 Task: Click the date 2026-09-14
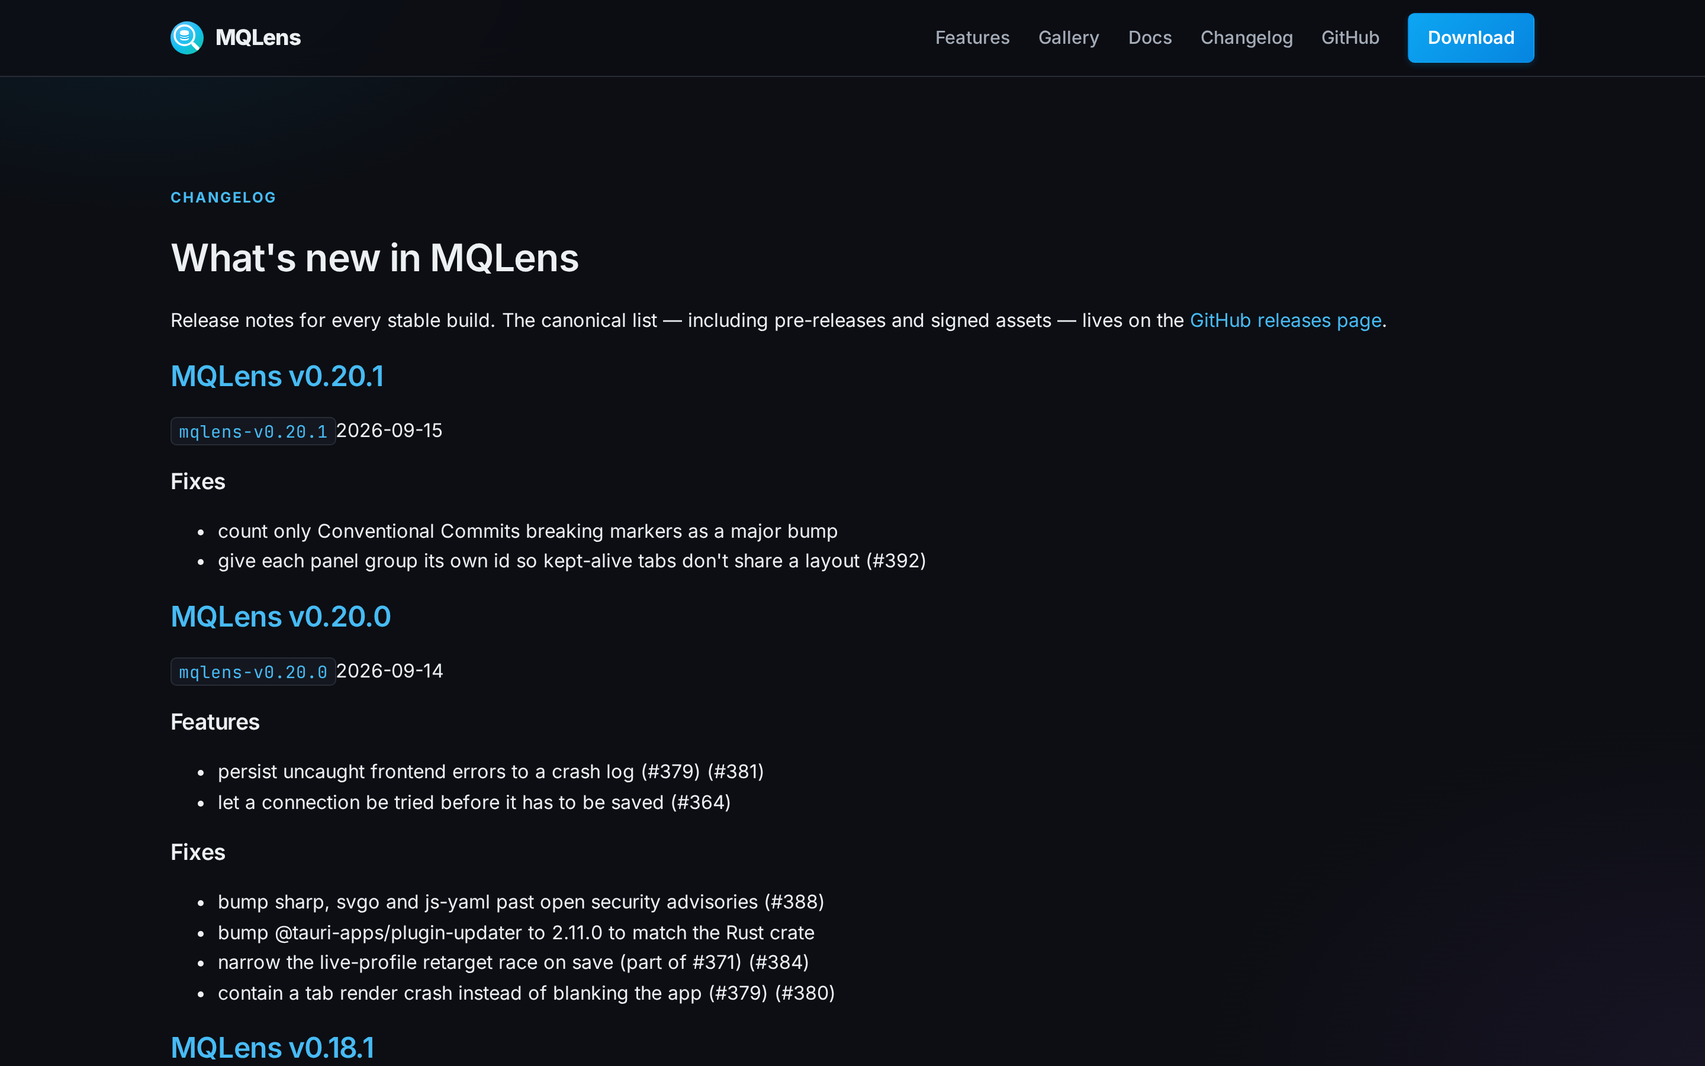click(390, 671)
